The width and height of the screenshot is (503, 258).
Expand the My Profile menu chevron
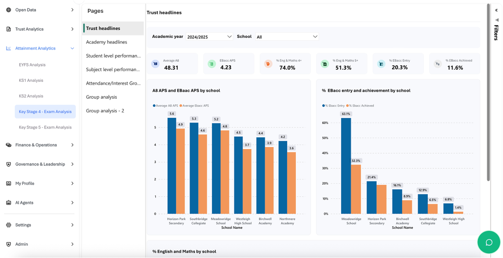tap(72, 184)
